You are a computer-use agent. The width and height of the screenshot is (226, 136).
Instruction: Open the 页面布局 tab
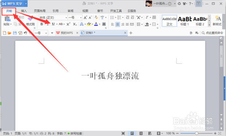(40, 11)
